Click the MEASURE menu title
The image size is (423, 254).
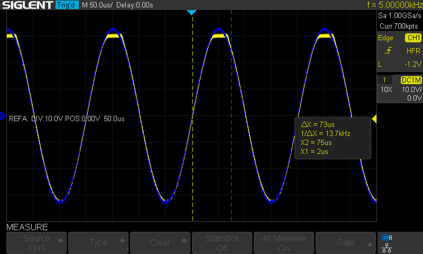point(27,227)
